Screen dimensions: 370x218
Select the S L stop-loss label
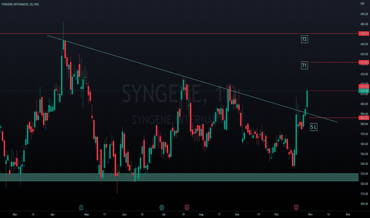pos(314,127)
